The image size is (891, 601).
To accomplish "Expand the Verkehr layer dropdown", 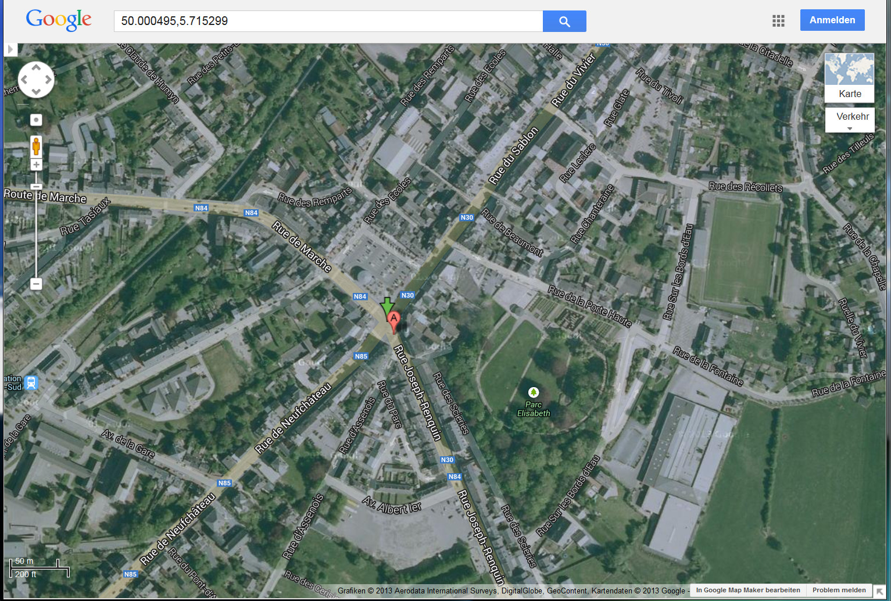I will pos(850,120).
